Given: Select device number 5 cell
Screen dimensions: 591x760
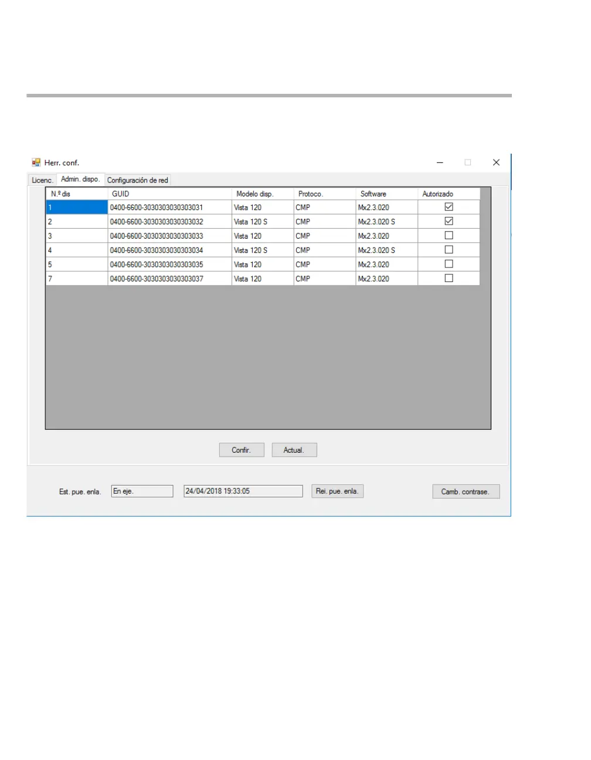Looking at the screenshot, I should [x=77, y=264].
